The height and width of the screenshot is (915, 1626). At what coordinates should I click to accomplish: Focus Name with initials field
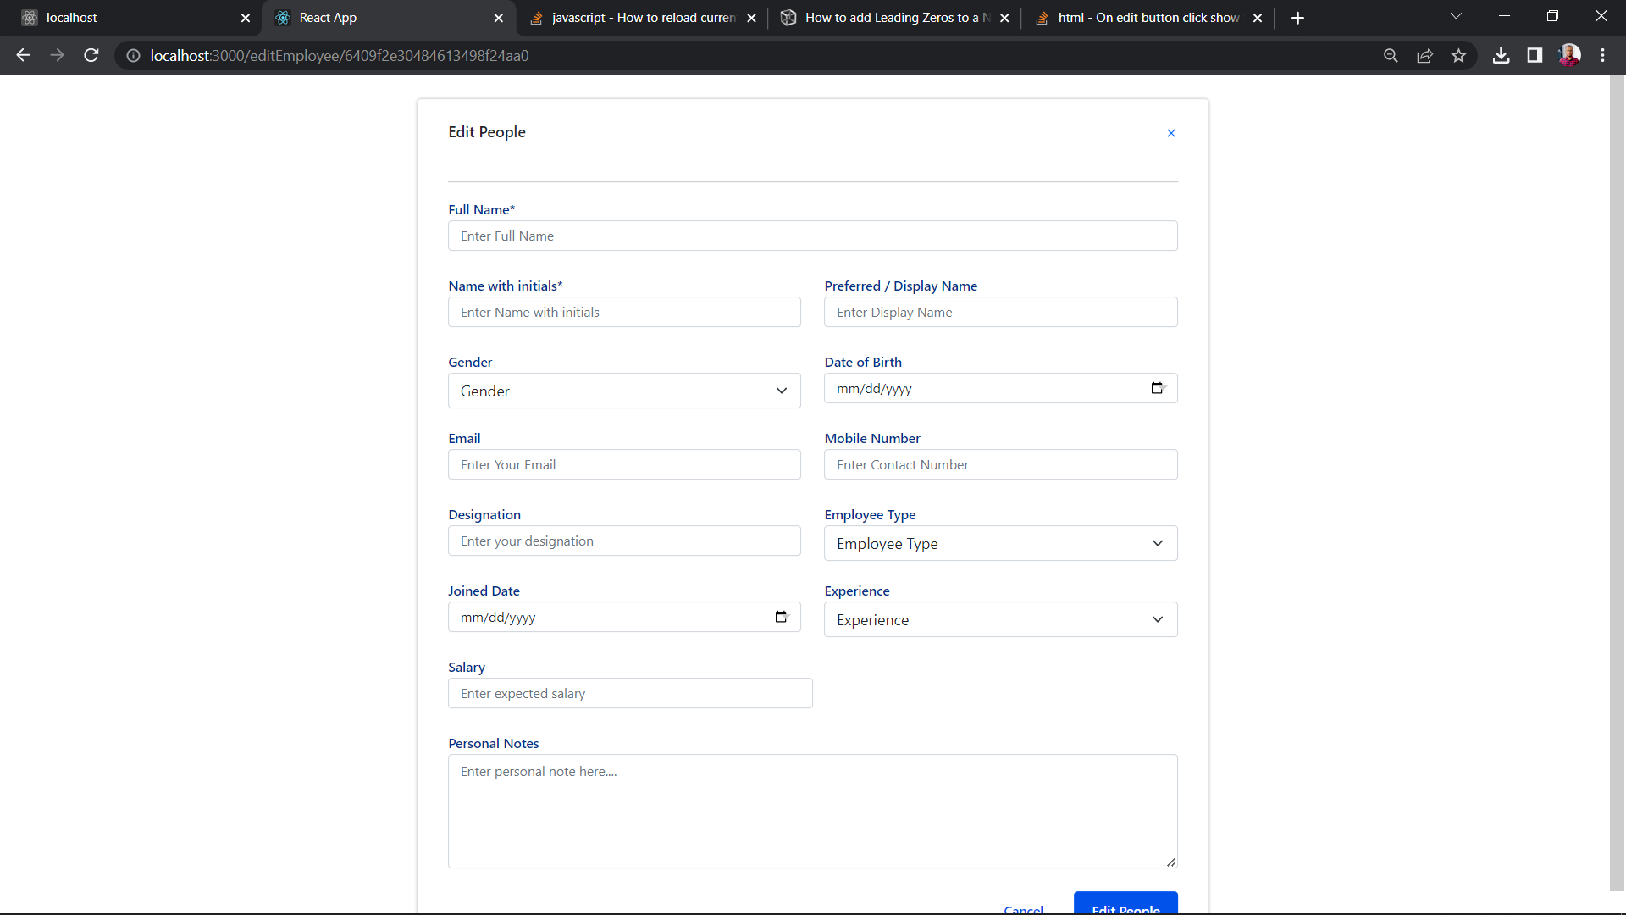(624, 312)
